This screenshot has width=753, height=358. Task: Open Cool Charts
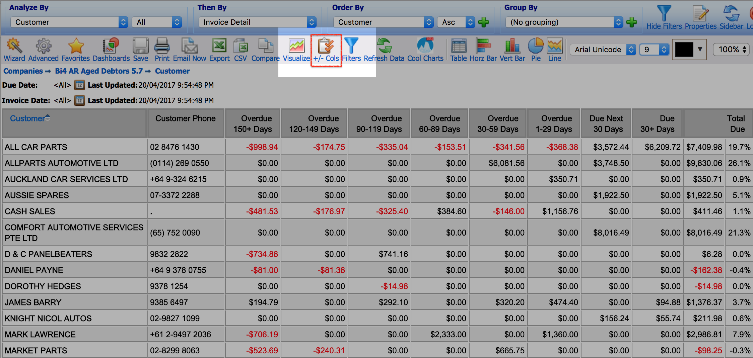pos(425,50)
